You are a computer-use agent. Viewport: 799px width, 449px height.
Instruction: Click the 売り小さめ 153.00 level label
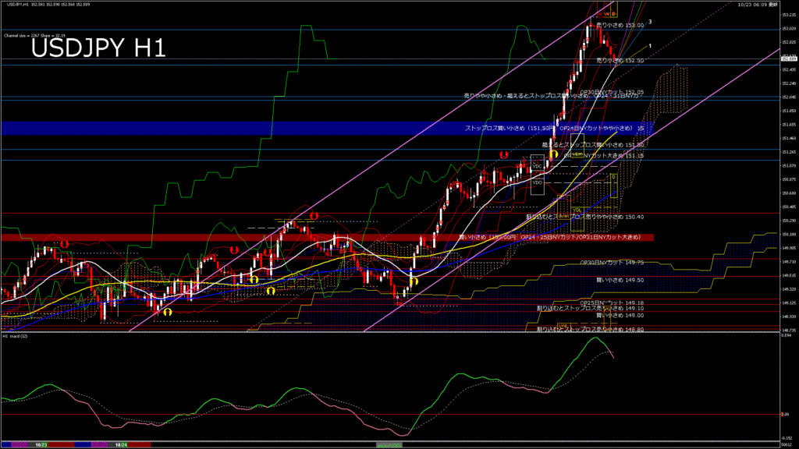620,25
